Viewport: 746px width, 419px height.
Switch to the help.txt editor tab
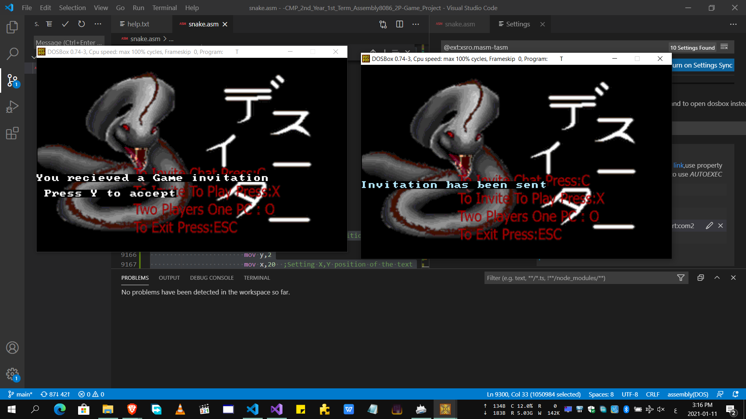coord(138,24)
